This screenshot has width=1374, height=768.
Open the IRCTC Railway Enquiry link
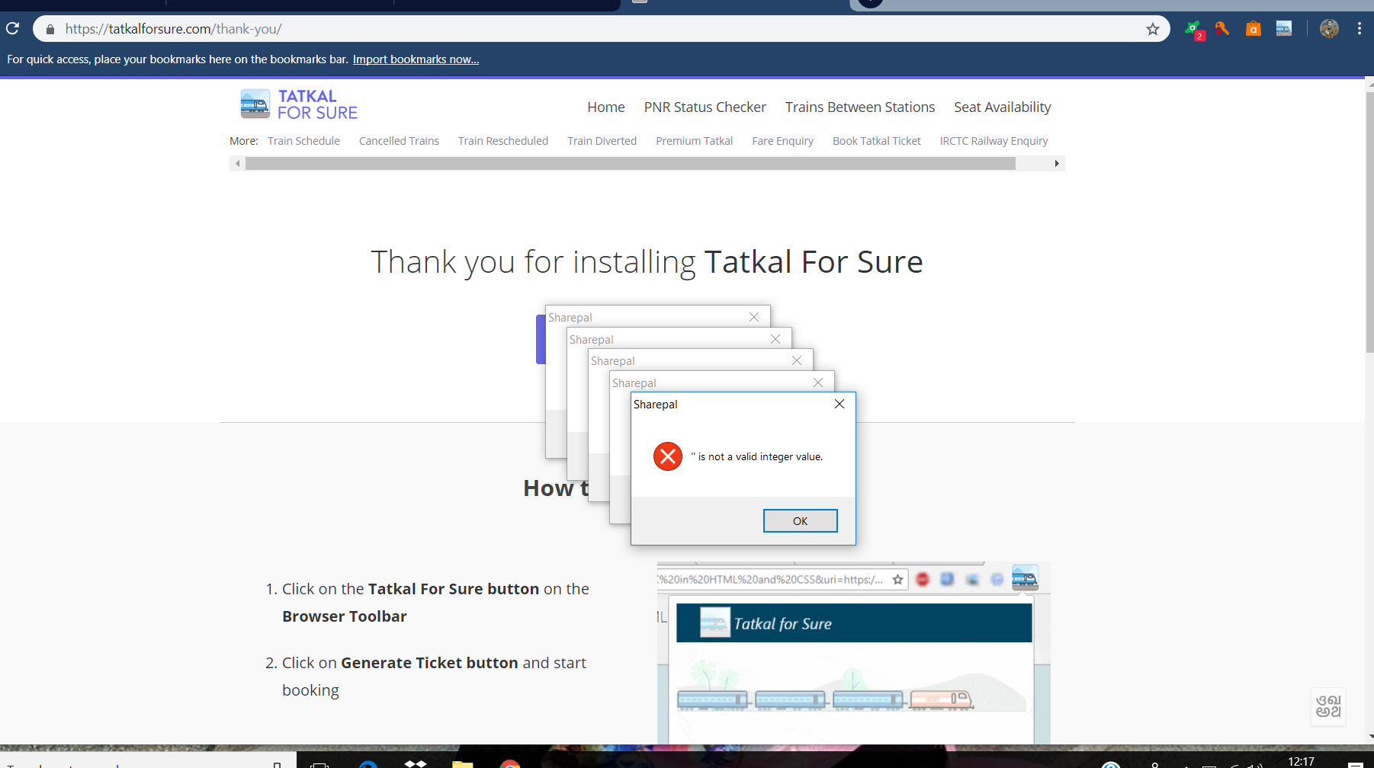click(x=994, y=141)
